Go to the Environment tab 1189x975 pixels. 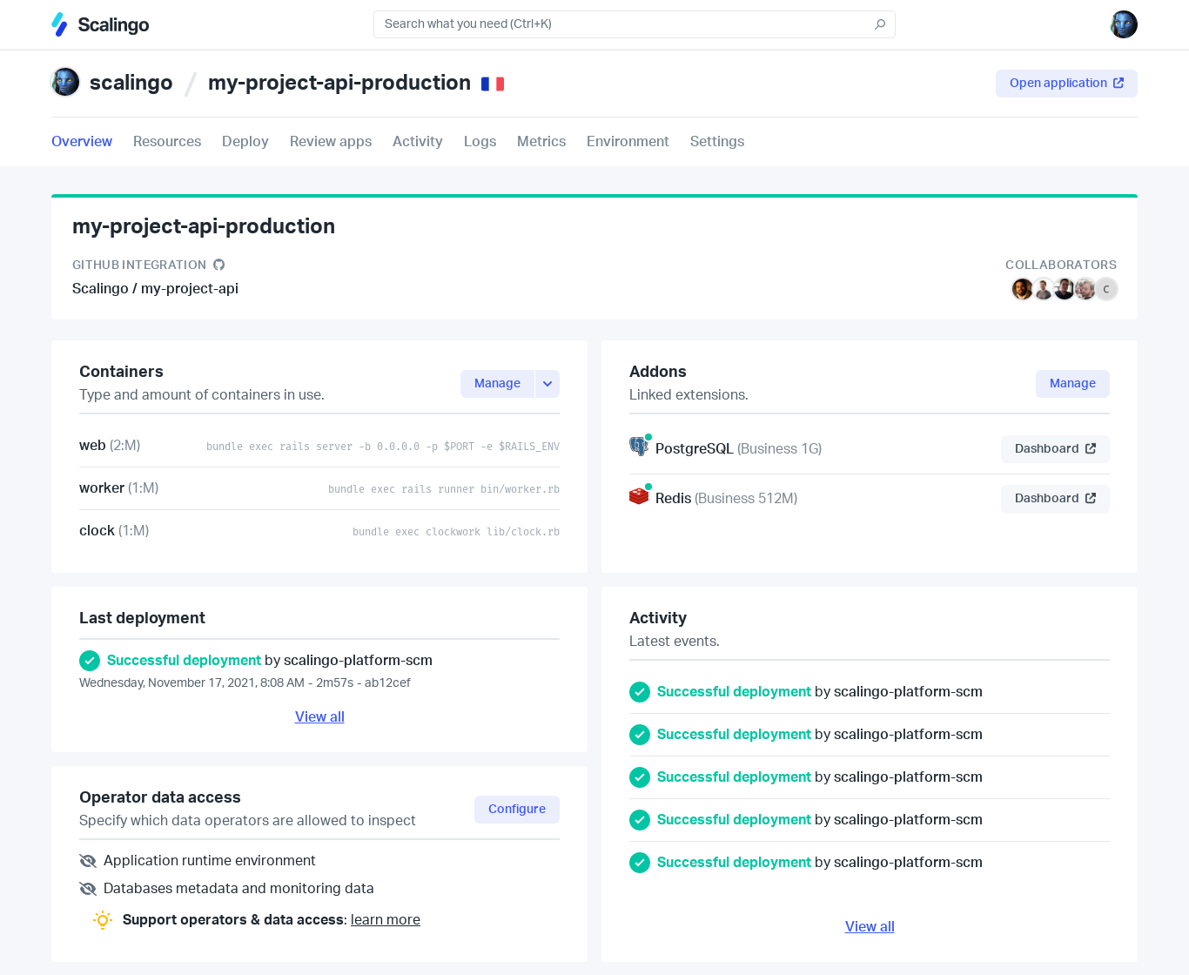(628, 141)
